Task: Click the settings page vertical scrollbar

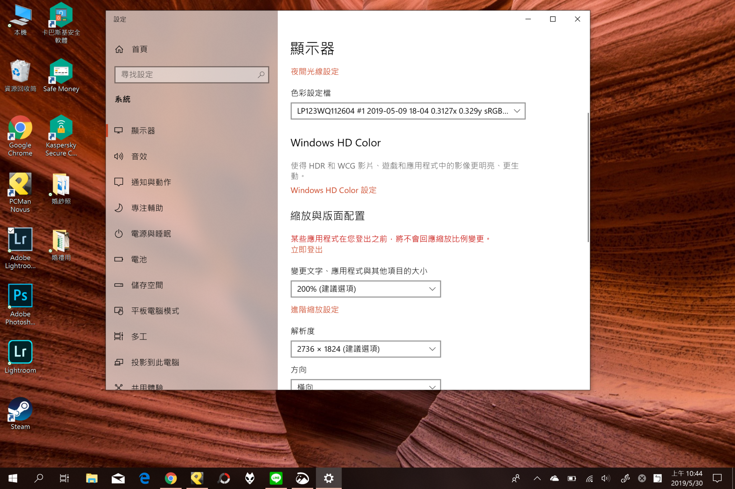Action: pos(588,177)
